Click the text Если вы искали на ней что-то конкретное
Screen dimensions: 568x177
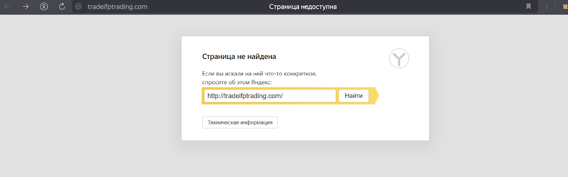click(259, 74)
